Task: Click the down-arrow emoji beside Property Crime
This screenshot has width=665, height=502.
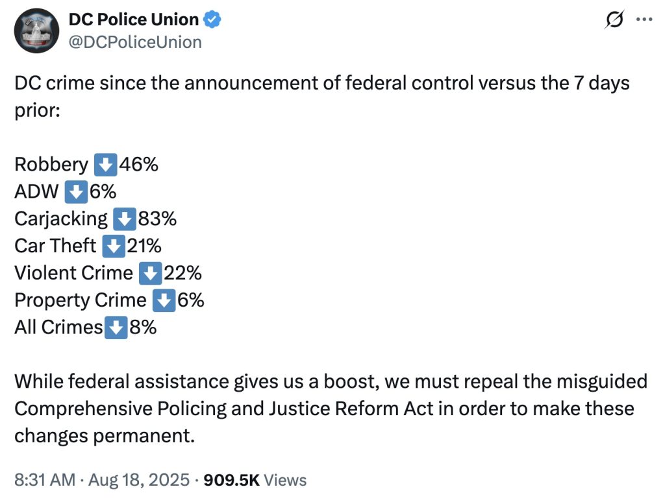Action: click(164, 301)
